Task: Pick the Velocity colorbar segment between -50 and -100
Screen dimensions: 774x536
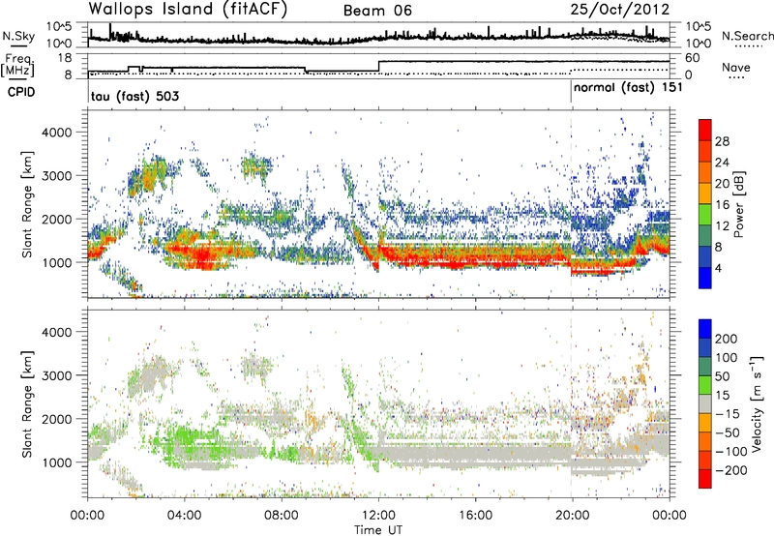Action: (x=705, y=442)
